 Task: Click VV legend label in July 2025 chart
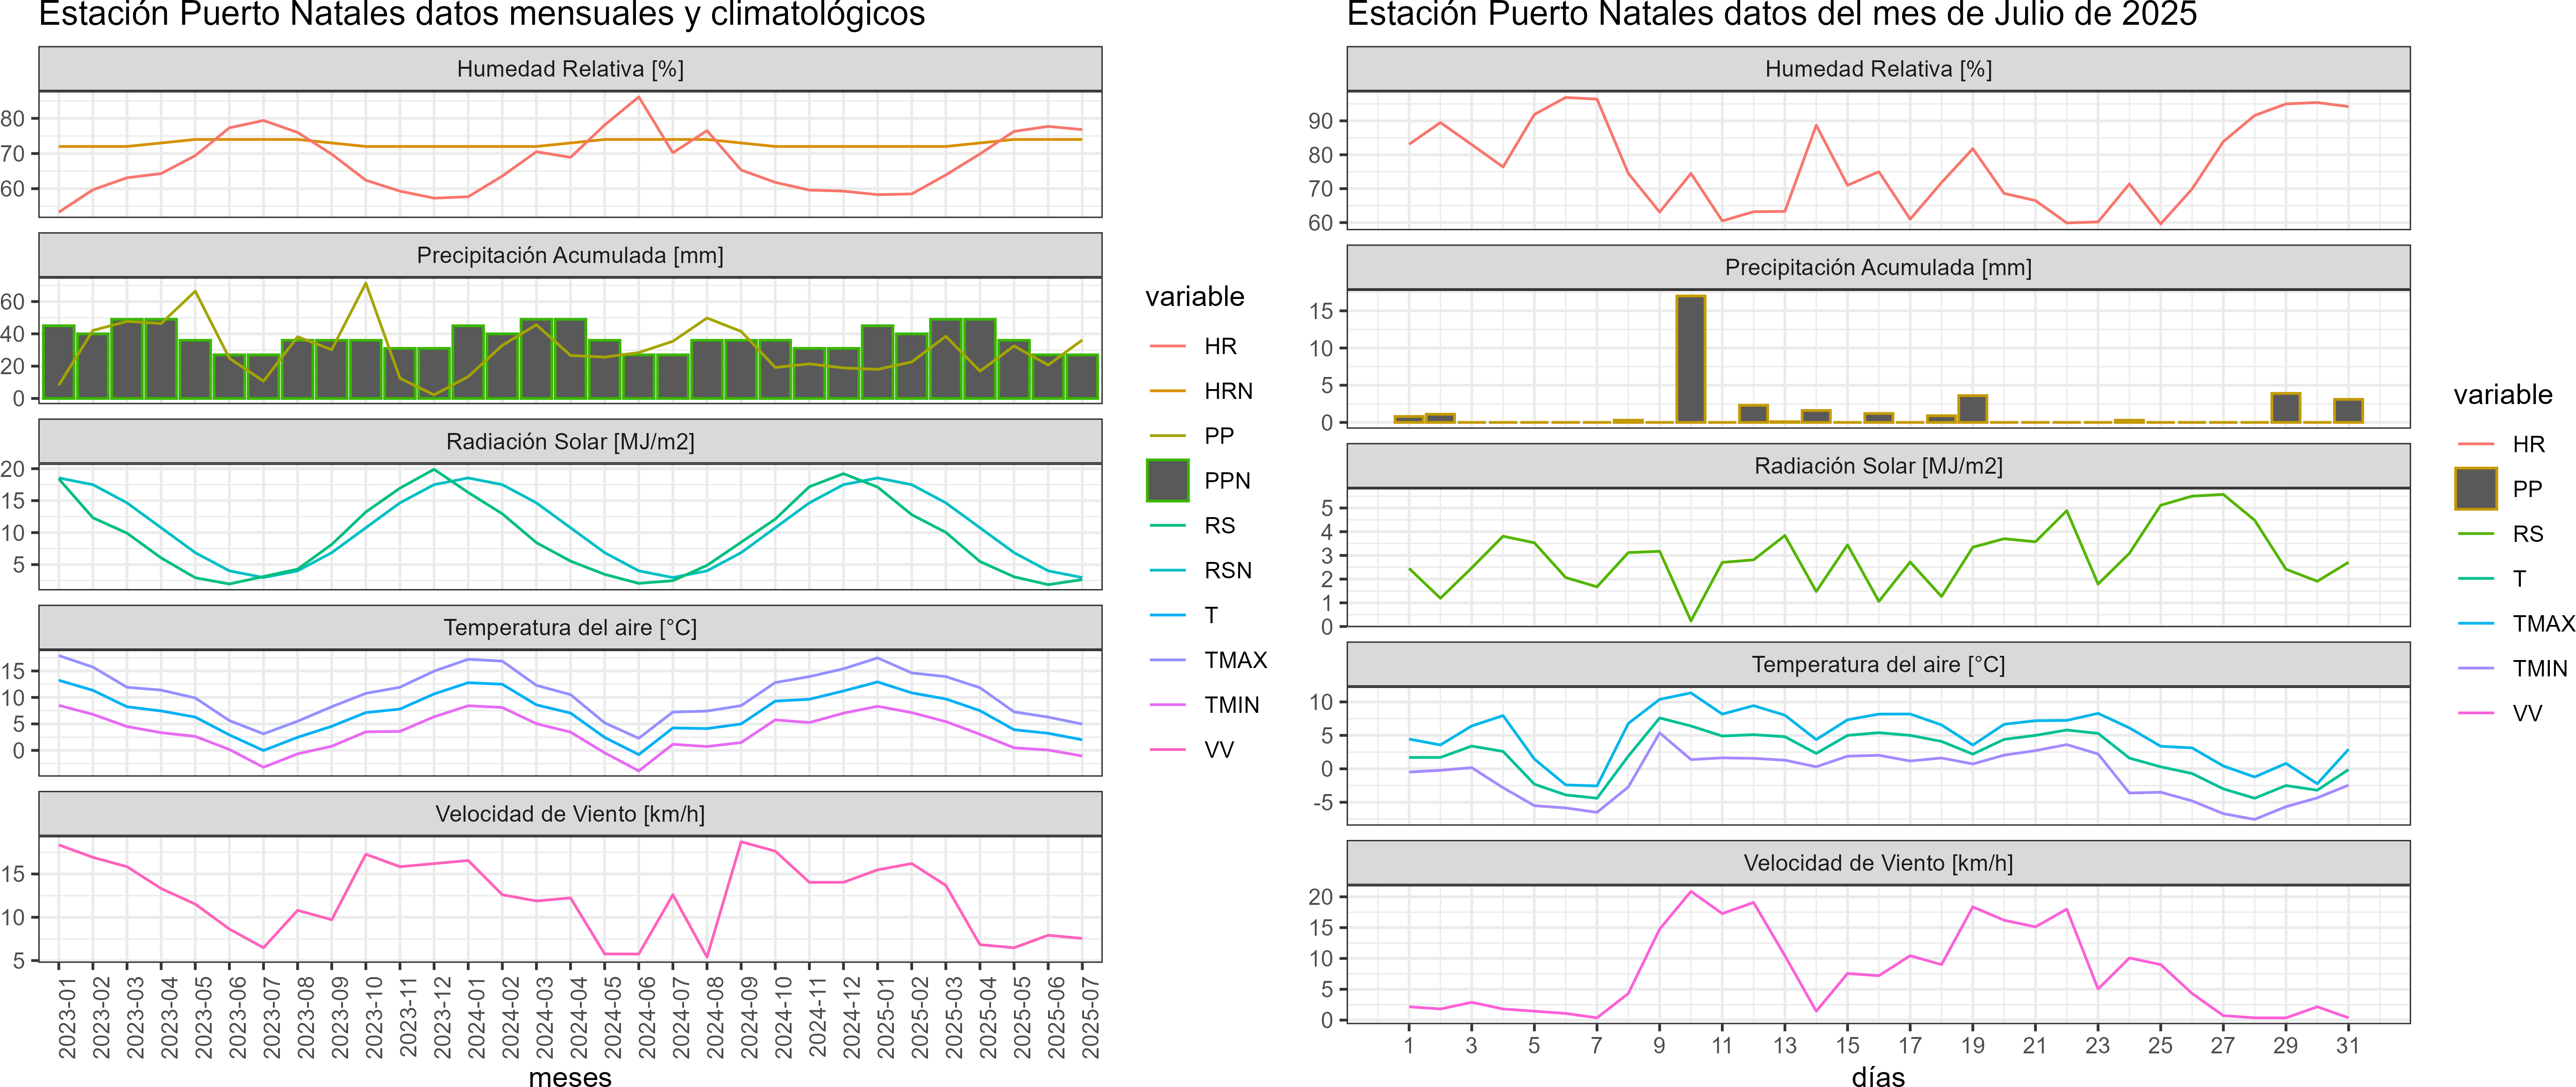point(2527,714)
